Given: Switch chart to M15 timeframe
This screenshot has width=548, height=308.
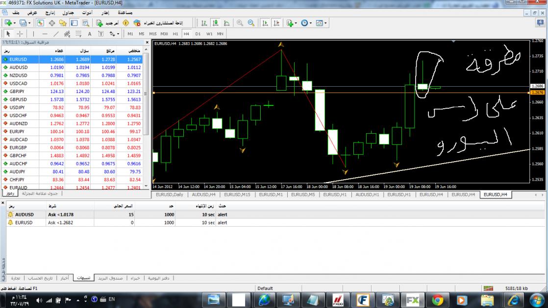Looking at the screenshot, I should tap(153, 34).
